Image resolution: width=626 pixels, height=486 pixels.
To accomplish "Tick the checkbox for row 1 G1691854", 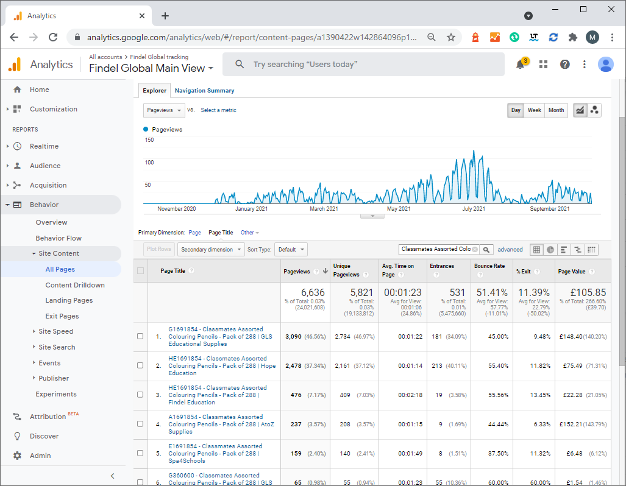I will pos(140,336).
